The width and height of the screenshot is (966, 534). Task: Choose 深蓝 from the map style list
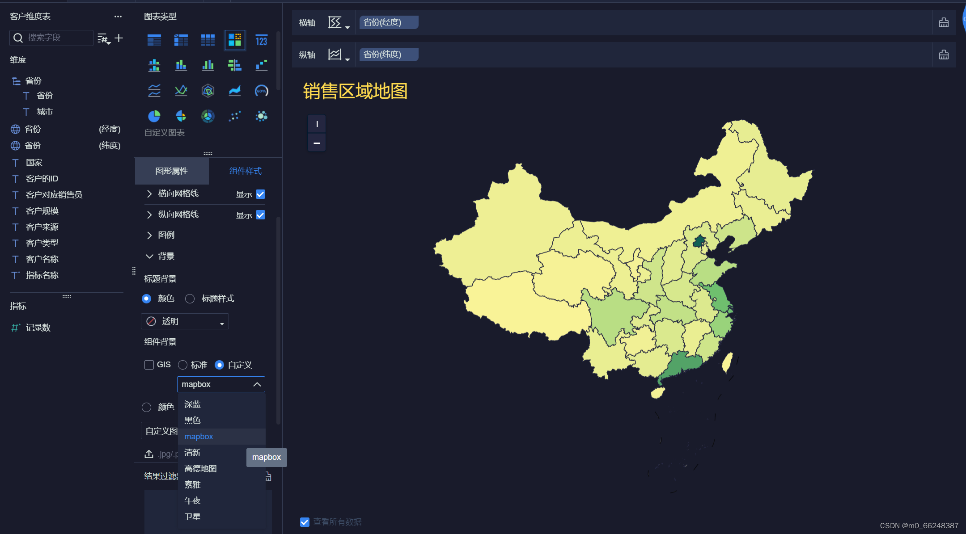[222, 404]
